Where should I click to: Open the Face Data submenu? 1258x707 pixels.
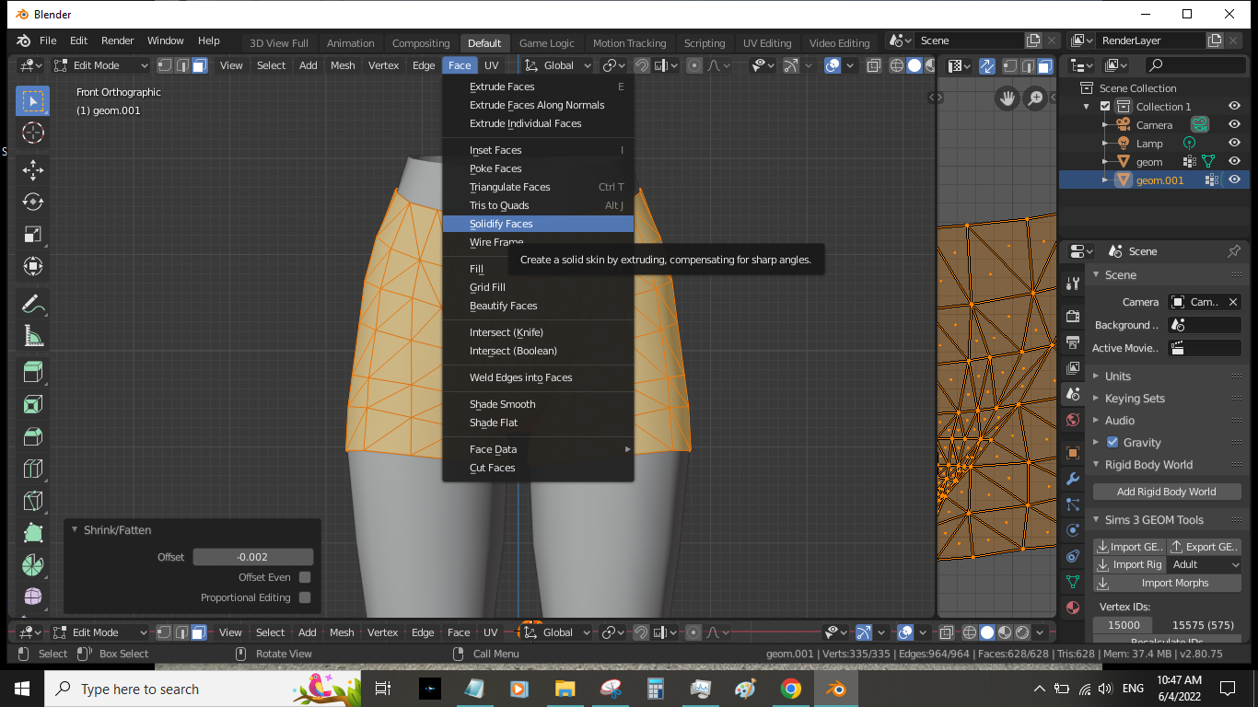[538, 449]
